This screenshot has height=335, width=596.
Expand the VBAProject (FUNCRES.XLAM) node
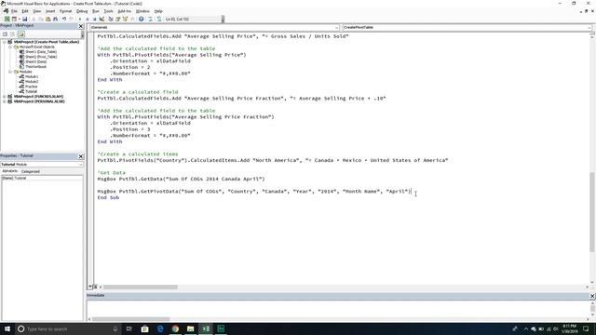pyautogui.click(x=4, y=97)
